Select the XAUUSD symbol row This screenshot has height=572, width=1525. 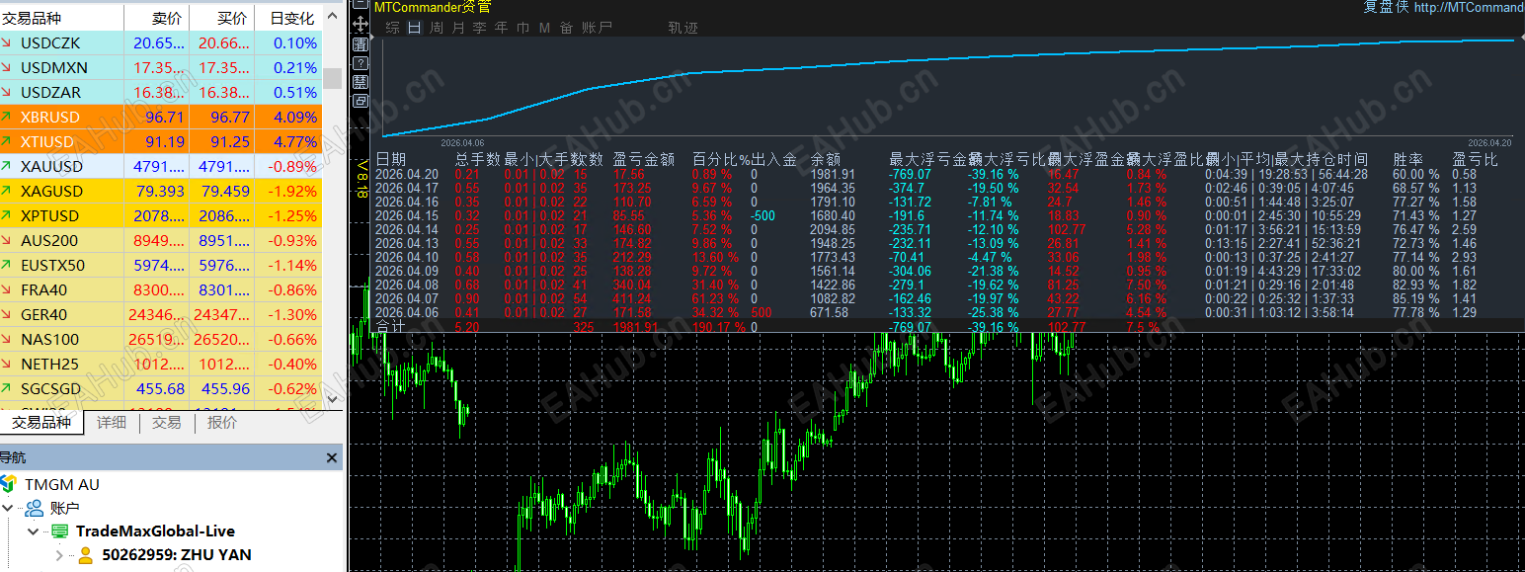tap(161, 166)
